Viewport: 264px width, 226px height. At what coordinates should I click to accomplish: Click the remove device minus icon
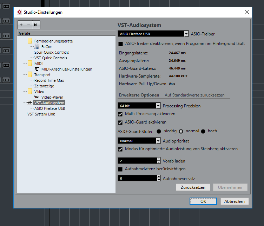[x=28, y=25]
